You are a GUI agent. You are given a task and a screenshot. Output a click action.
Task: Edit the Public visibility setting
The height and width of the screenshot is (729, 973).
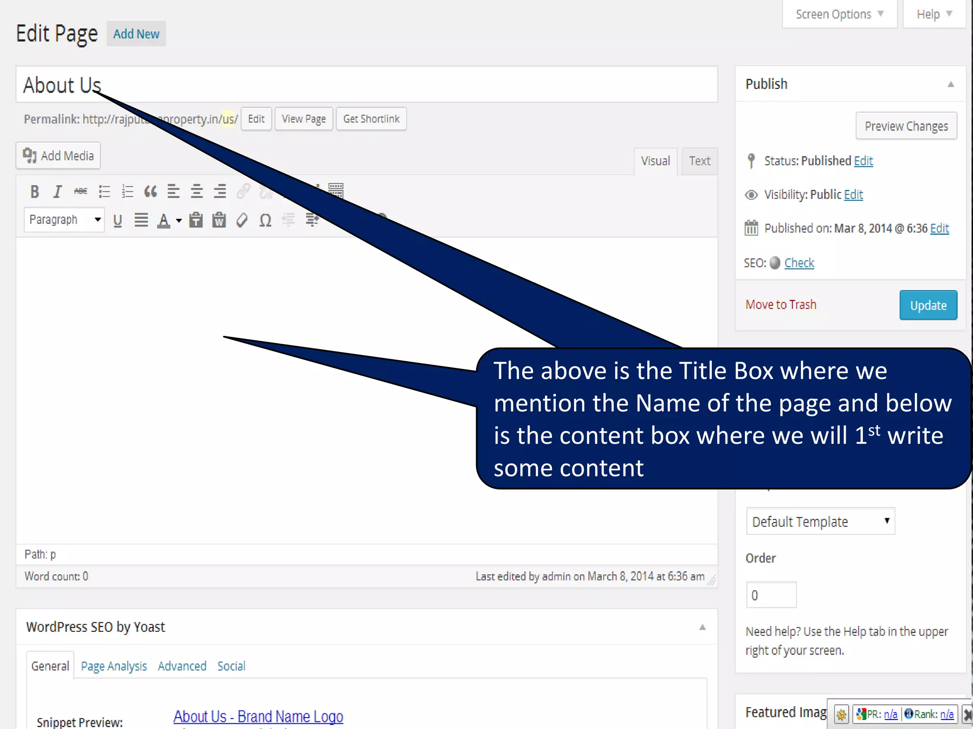click(x=853, y=195)
